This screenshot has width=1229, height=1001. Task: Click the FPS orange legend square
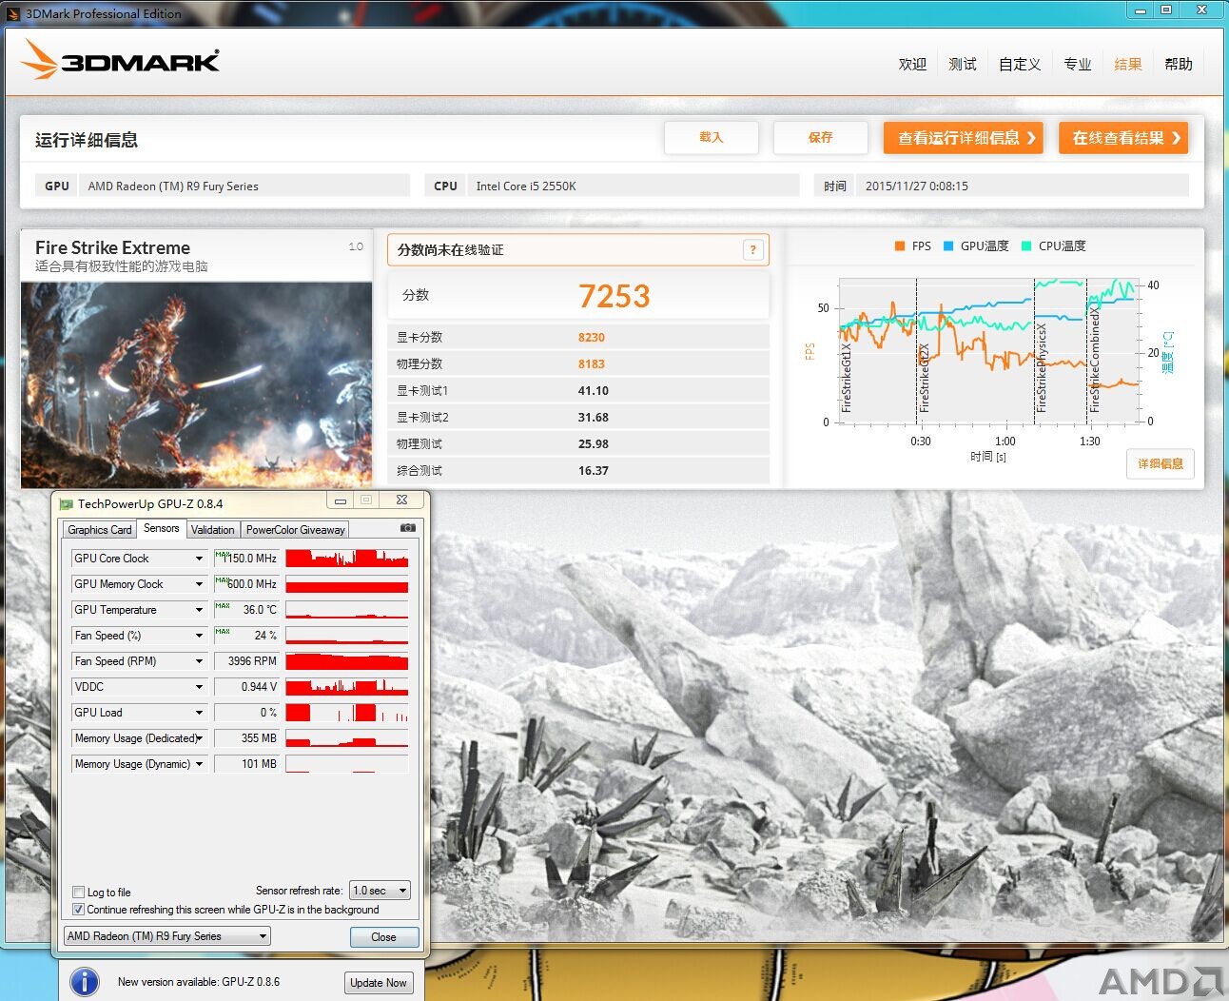pos(899,246)
